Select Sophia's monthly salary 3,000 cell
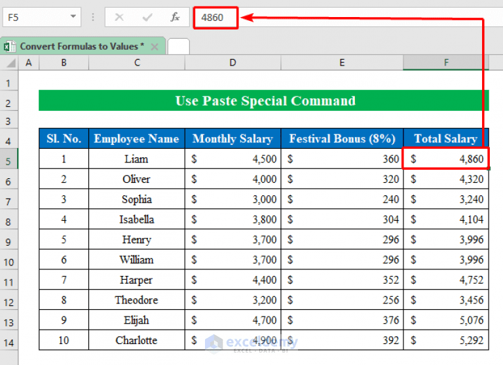The width and height of the screenshot is (503, 365). 233,199
